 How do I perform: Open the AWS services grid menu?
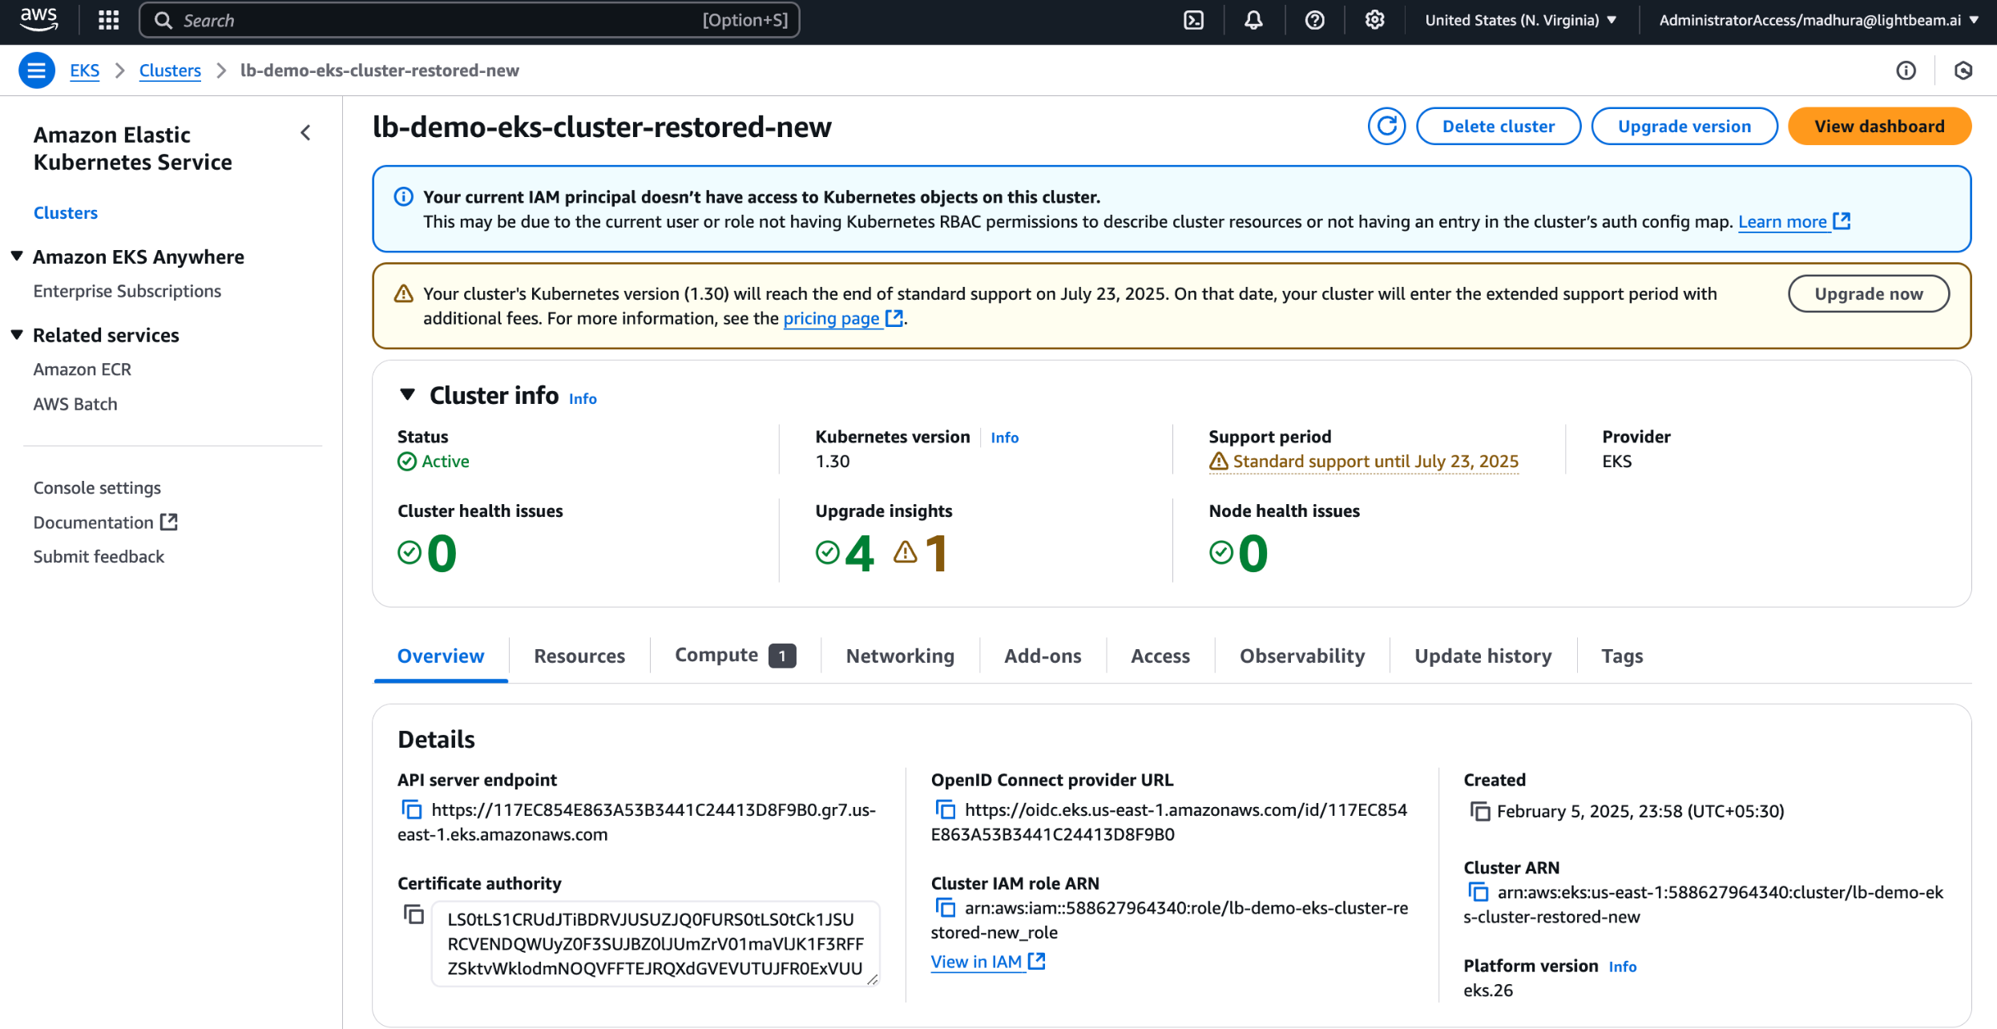click(108, 20)
